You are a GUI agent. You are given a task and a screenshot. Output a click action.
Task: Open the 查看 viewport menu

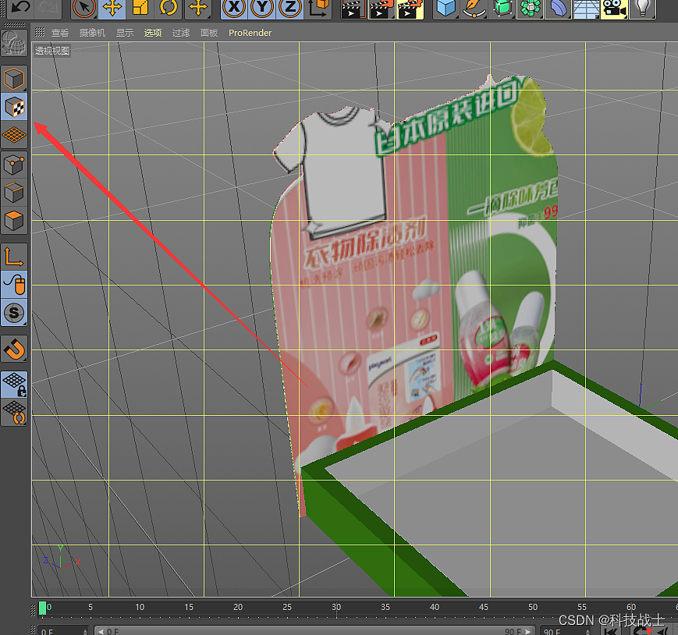pos(59,33)
